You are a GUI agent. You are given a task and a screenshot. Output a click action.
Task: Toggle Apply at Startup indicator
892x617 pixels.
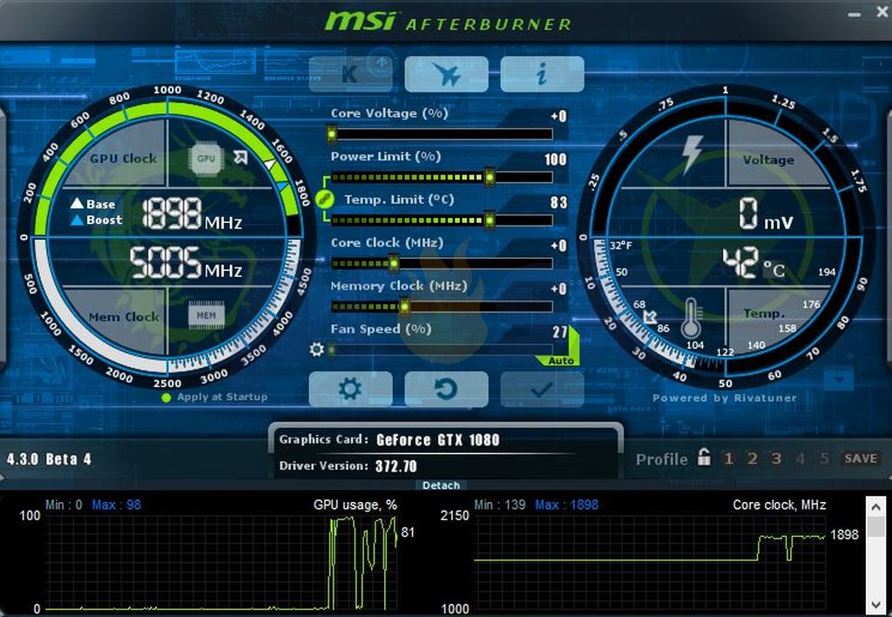[x=166, y=398]
